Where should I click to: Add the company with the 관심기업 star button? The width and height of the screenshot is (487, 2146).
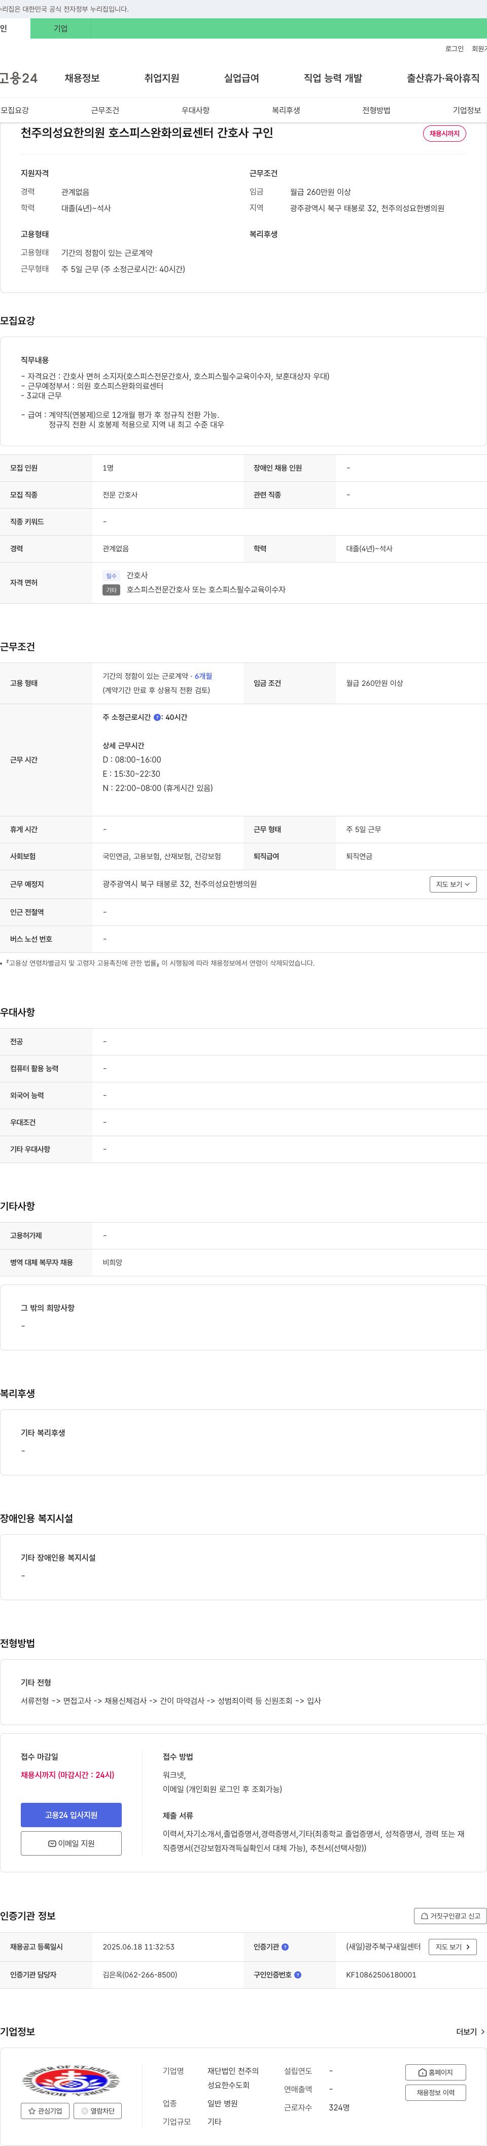point(45,2111)
